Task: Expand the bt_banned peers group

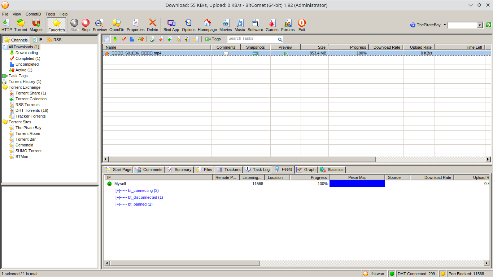Action: coord(117,204)
